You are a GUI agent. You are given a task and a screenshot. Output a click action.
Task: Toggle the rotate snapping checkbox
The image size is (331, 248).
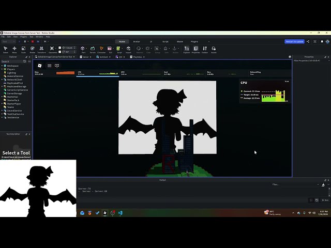point(60,52)
